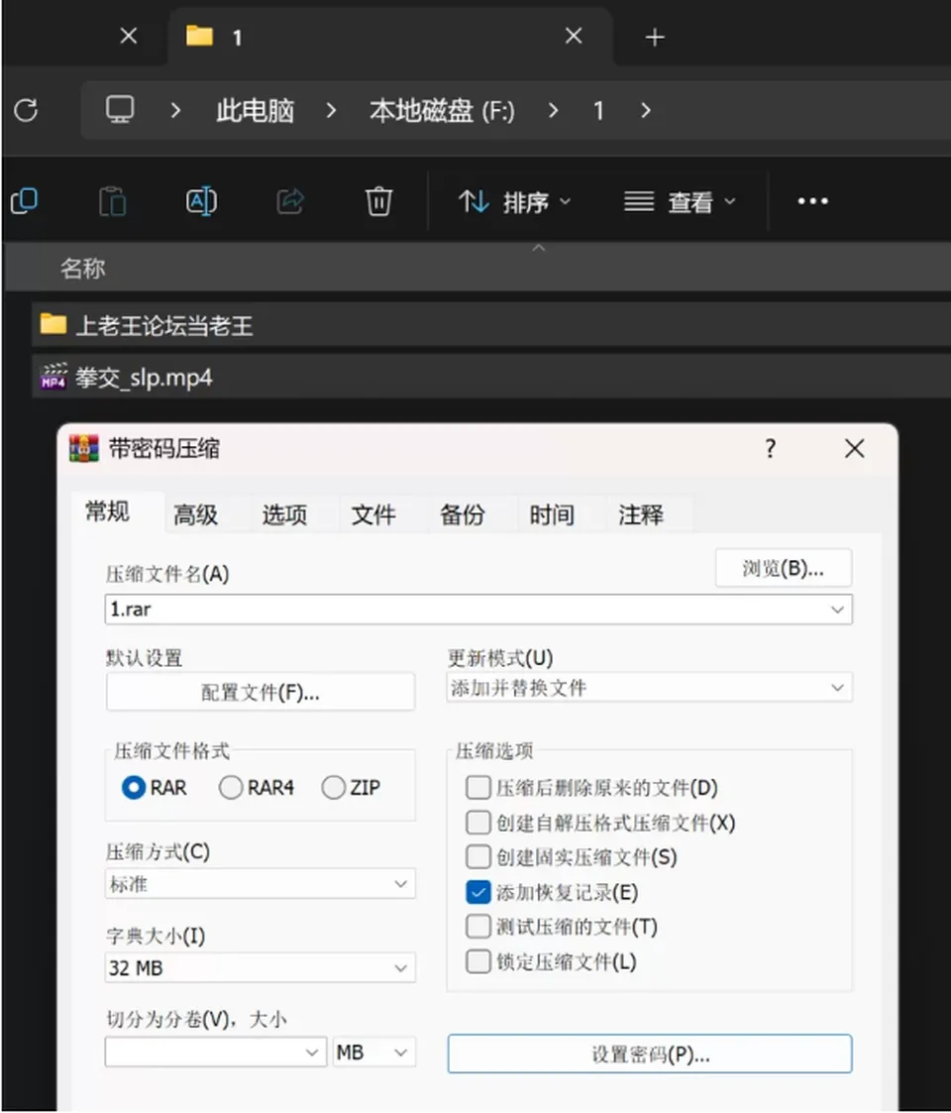This screenshot has height=1113, width=951.
Task: Click the rename icon in Explorer toolbar
Action: [201, 201]
